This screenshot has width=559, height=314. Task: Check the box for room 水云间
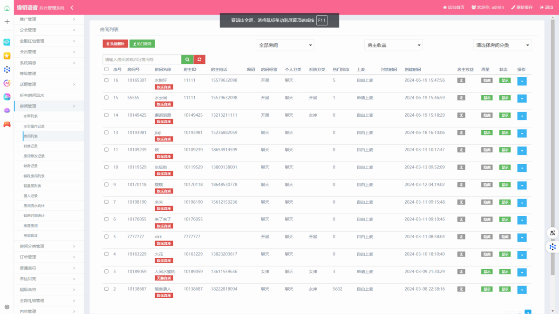pyautogui.click(x=106, y=98)
